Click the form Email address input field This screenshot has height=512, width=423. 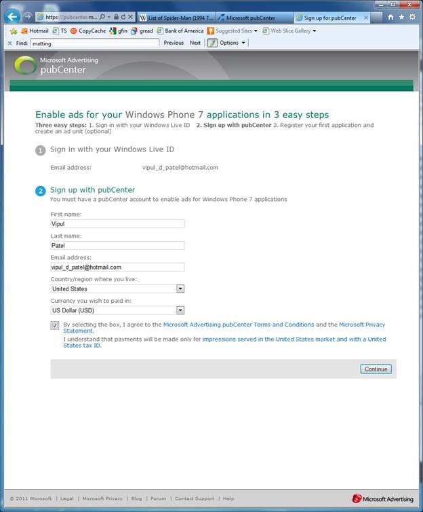coord(117,267)
